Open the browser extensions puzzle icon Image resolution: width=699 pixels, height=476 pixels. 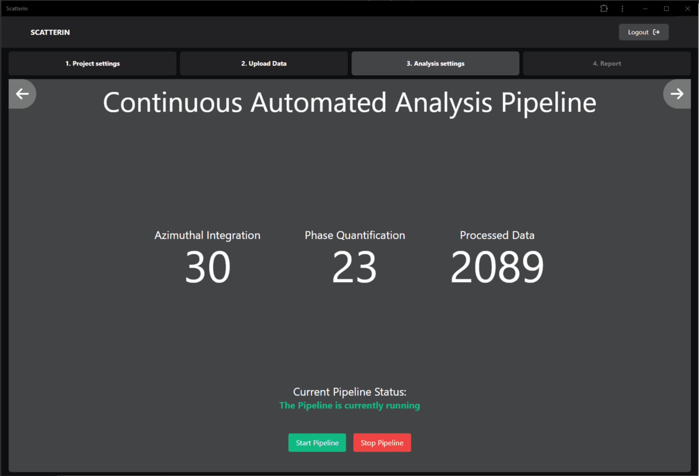pyautogui.click(x=604, y=8)
